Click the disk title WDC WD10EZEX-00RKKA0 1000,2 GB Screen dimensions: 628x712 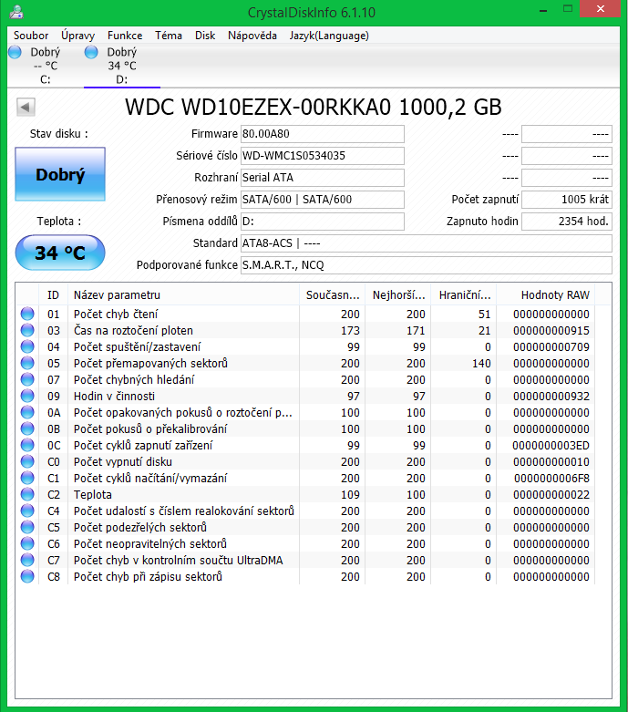tap(314, 108)
